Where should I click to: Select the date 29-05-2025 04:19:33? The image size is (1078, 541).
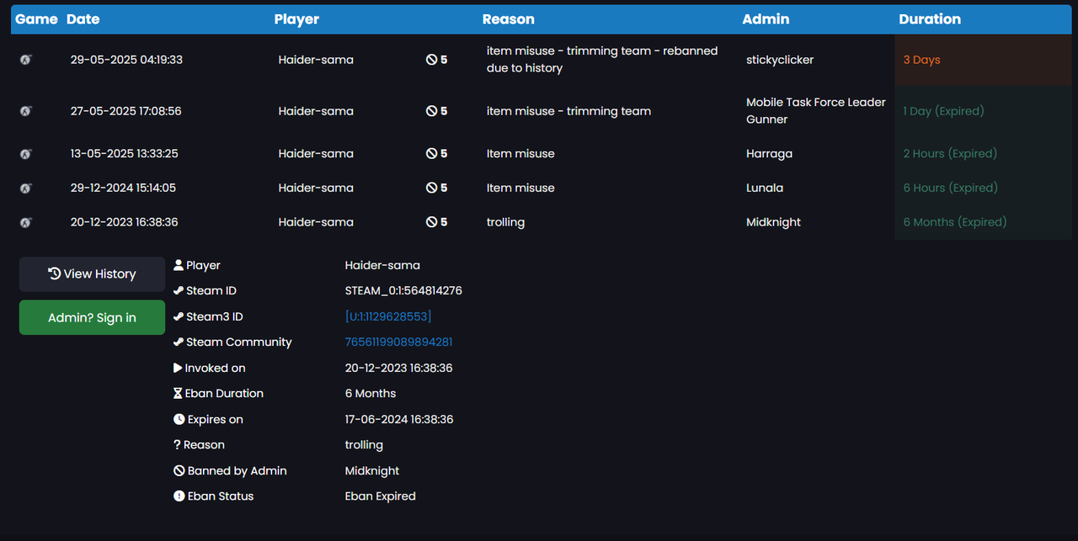tap(126, 60)
